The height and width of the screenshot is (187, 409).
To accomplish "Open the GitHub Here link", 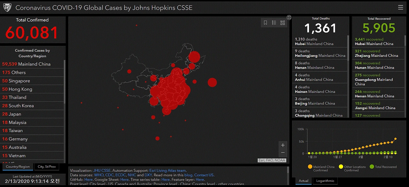I will pos(89,180).
